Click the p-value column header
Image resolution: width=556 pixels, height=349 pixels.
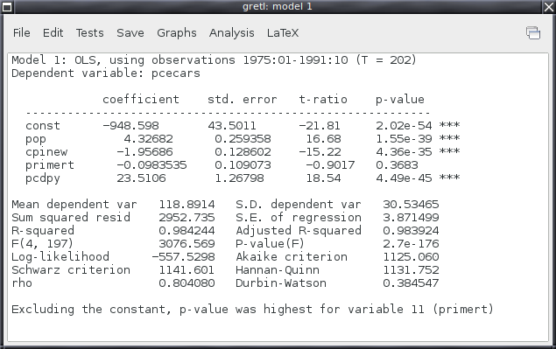[x=399, y=100]
